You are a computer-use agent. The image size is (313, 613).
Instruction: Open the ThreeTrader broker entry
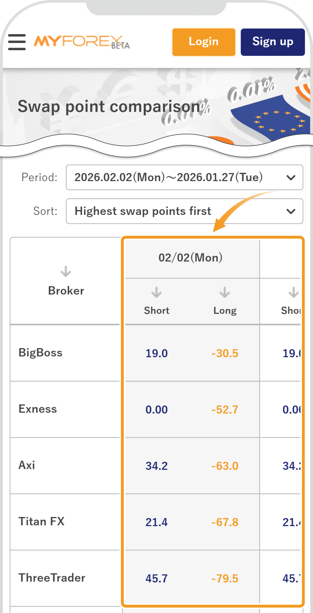[x=52, y=578]
